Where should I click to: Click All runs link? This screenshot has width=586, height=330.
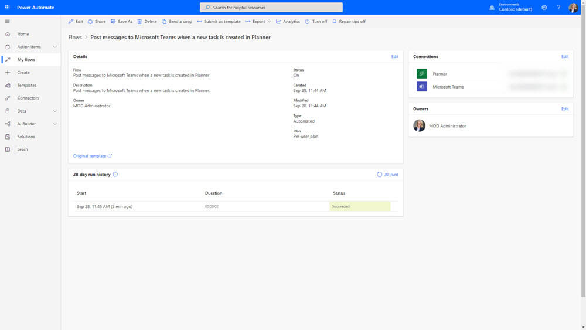click(x=388, y=175)
